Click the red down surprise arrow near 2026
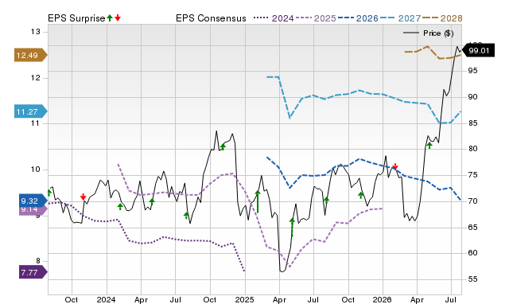Image resolution: width=509 pixels, height=304 pixels. [x=395, y=166]
